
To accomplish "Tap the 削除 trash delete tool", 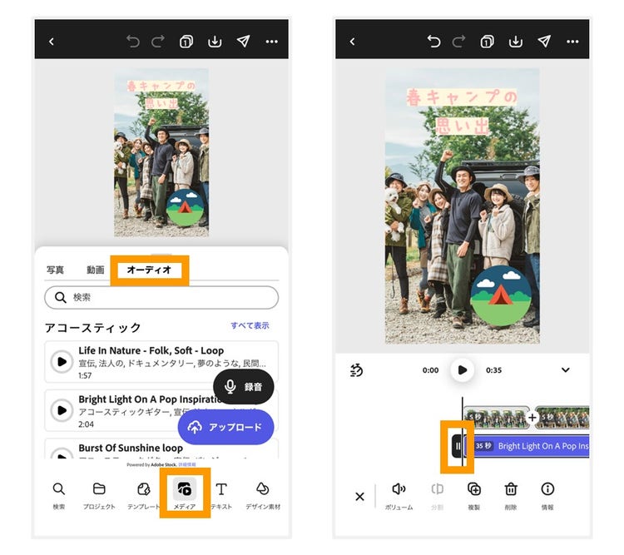I will coord(511,496).
